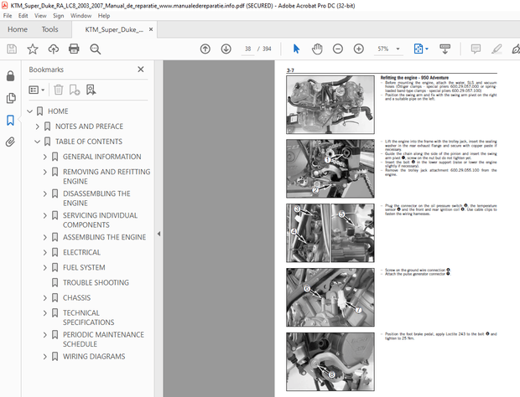The image size is (520, 397).
Task: Close the KTM_Super_Duke document tab
Action: pos(151,29)
